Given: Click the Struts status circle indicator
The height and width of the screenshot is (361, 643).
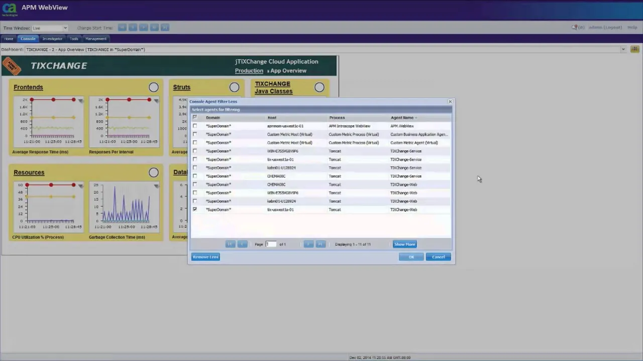Looking at the screenshot, I should (x=235, y=87).
